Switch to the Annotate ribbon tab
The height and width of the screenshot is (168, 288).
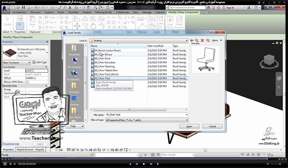pyautogui.click(x=73, y=12)
